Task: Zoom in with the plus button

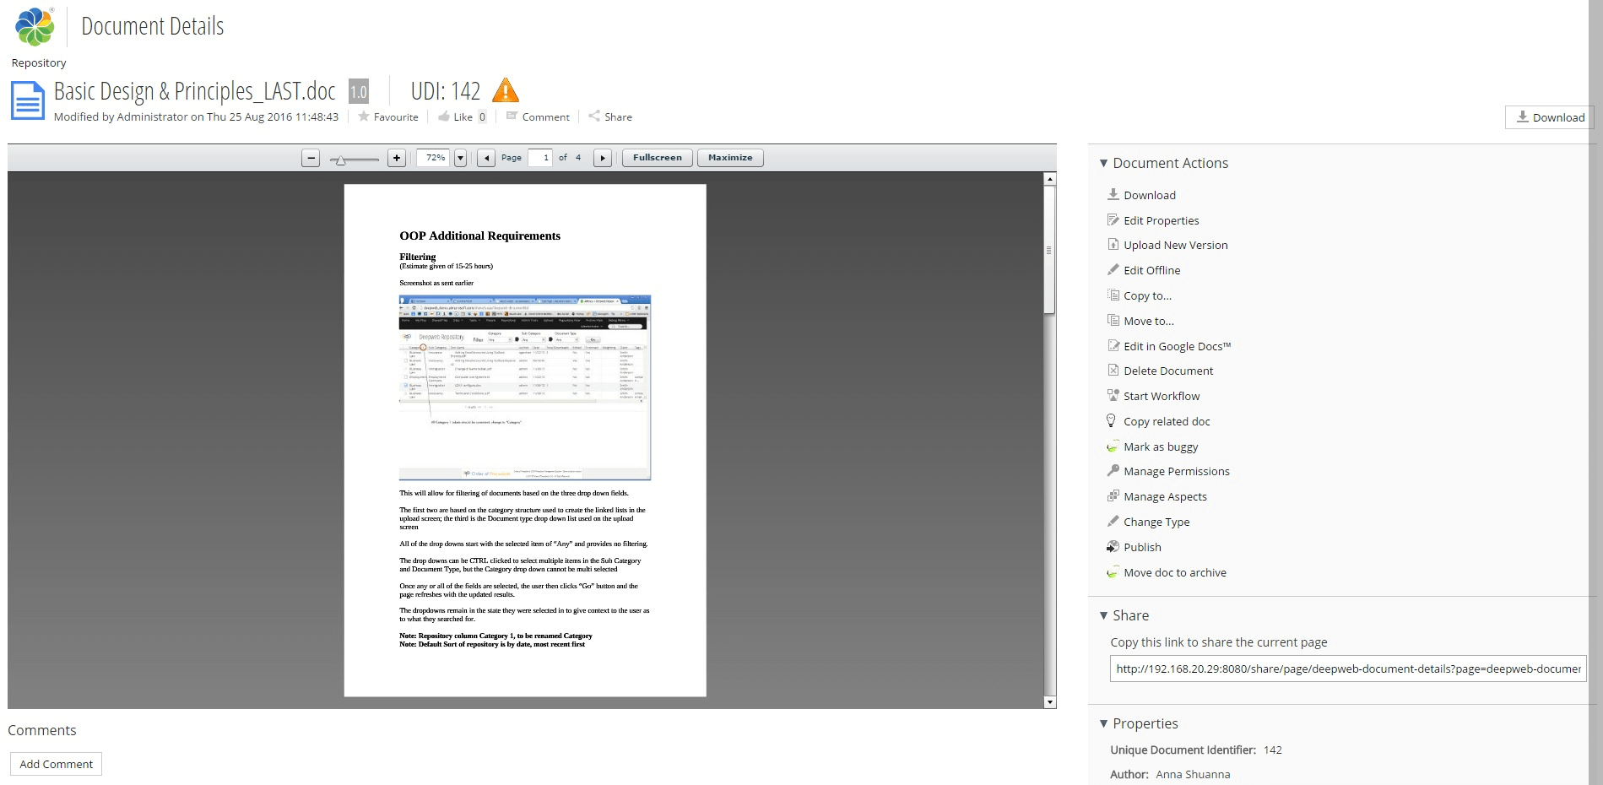Action: [x=397, y=158]
